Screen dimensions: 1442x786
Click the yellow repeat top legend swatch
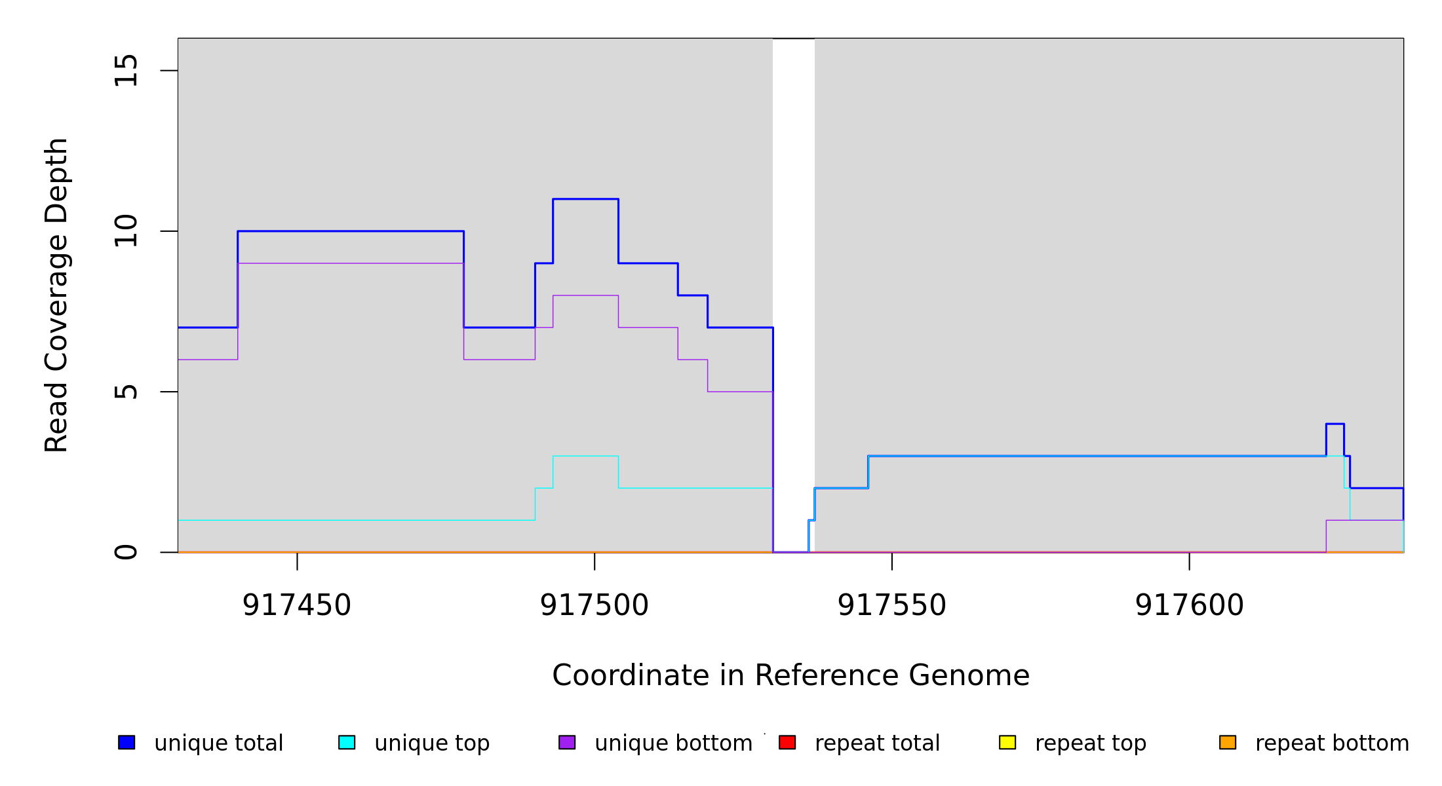coord(1007,742)
